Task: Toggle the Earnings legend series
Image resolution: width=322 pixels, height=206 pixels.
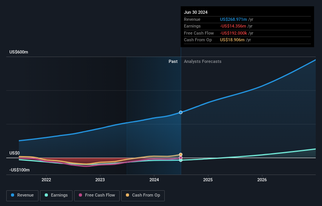Action: (x=56, y=195)
